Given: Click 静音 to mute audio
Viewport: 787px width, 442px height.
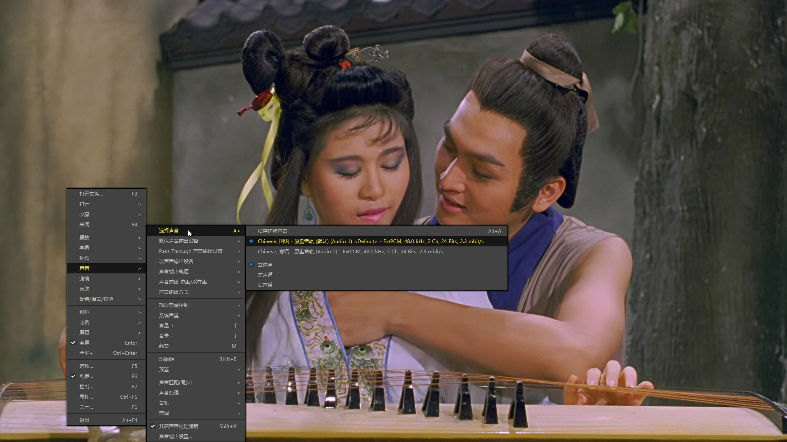Looking at the screenshot, I should [x=196, y=346].
